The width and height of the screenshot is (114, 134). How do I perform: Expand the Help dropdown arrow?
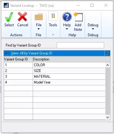67,29
